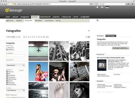Switch to the multimedia sub-tab
This screenshot has width=135, height=98.
[49, 20]
